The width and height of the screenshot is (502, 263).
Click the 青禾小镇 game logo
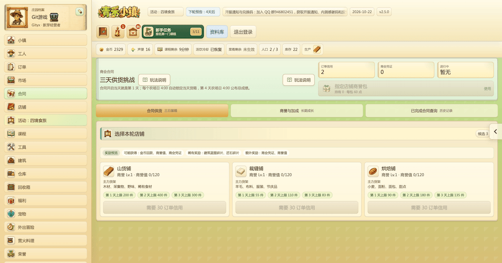pyautogui.click(x=119, y=12)
